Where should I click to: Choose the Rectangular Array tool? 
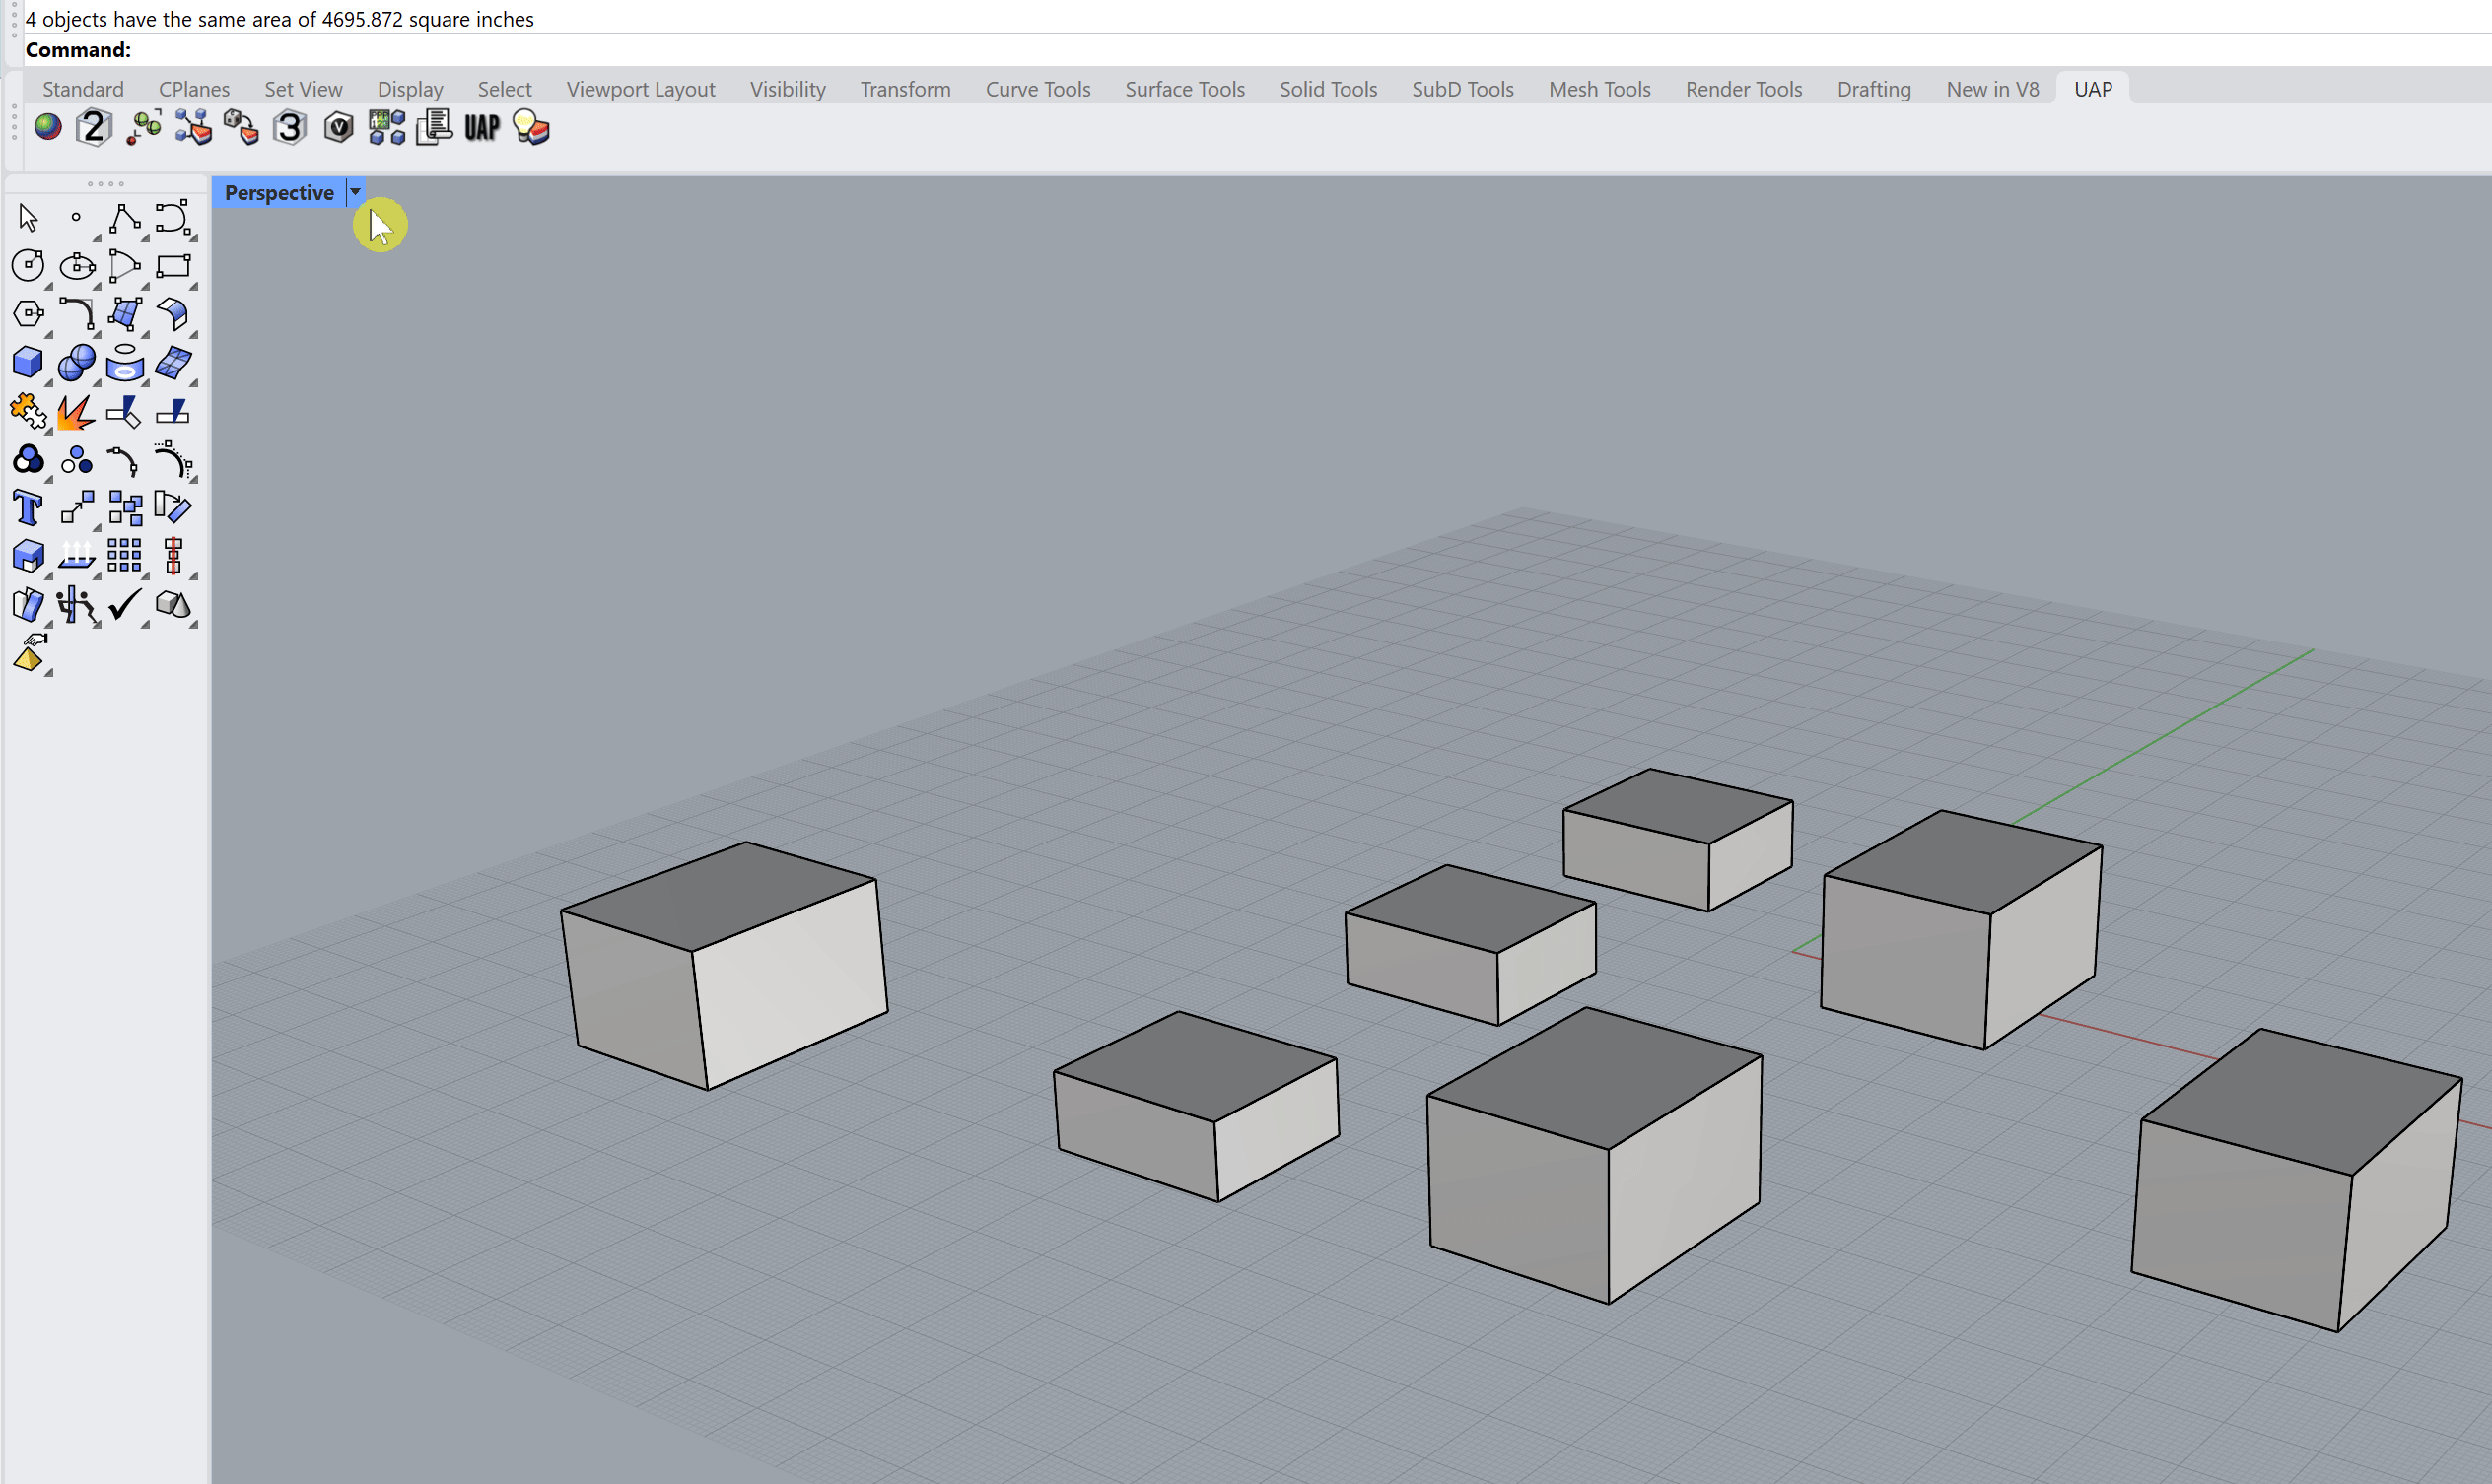(124, 556)
